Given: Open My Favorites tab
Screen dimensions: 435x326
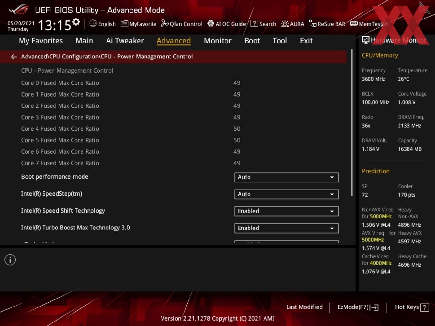Looking at the screenshot, I should click(x=41, y=41).
